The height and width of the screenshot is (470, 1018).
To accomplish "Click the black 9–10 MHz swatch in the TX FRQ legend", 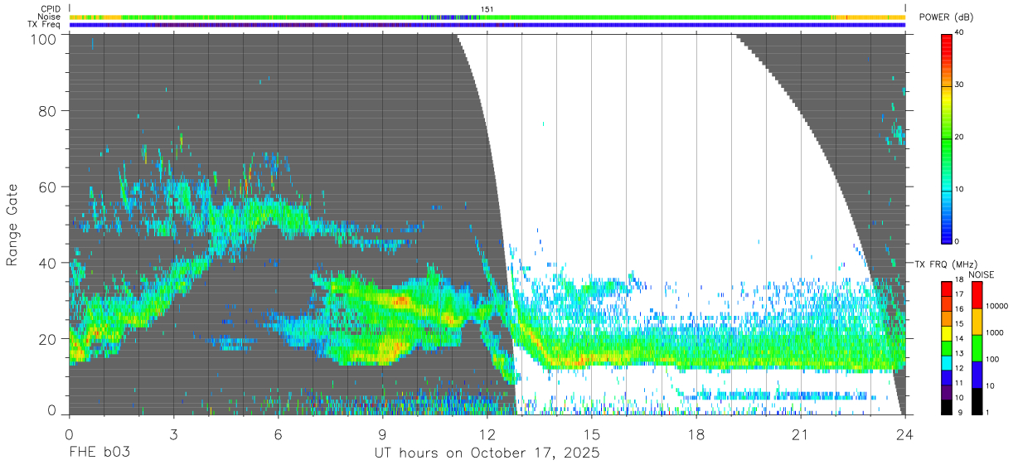I will [x=947, y=407].
